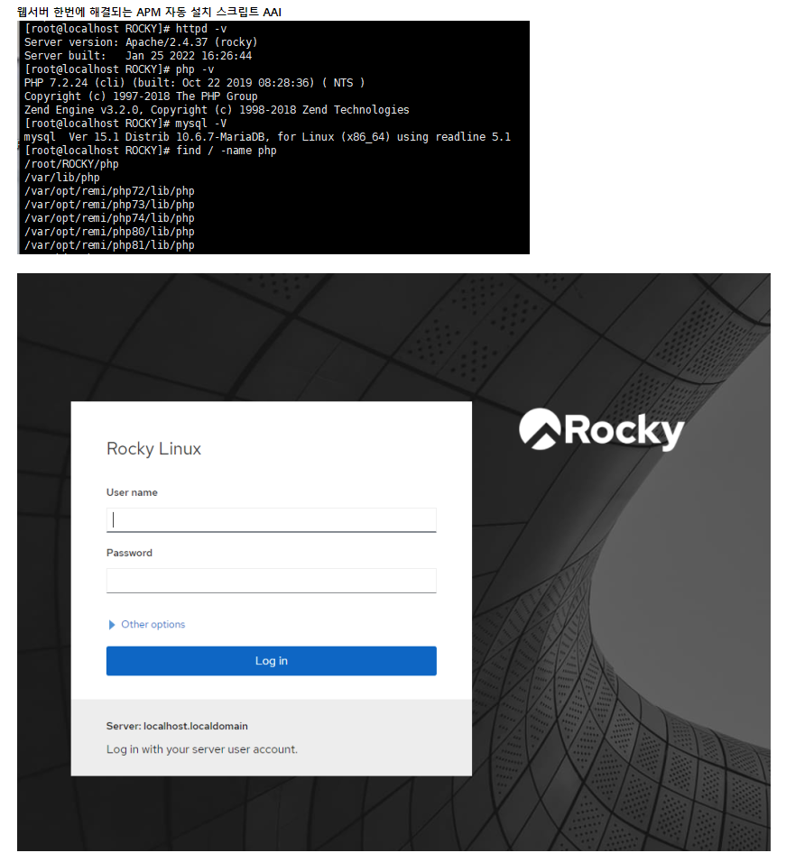Click the 'mysql -V' command line
This screenshot has height=862, width=786.
click(x=125, y=124)
